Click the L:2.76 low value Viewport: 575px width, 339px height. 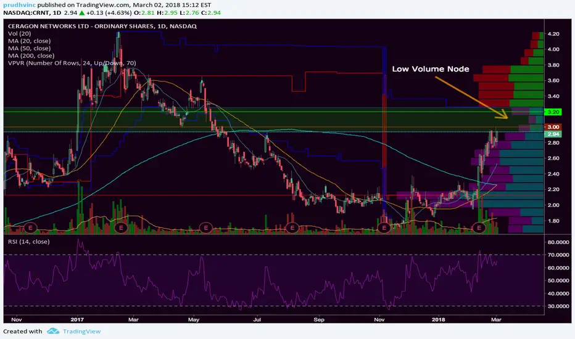point(189,13)
